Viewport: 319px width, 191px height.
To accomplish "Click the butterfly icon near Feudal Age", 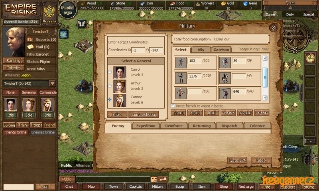I will point(82,24).
